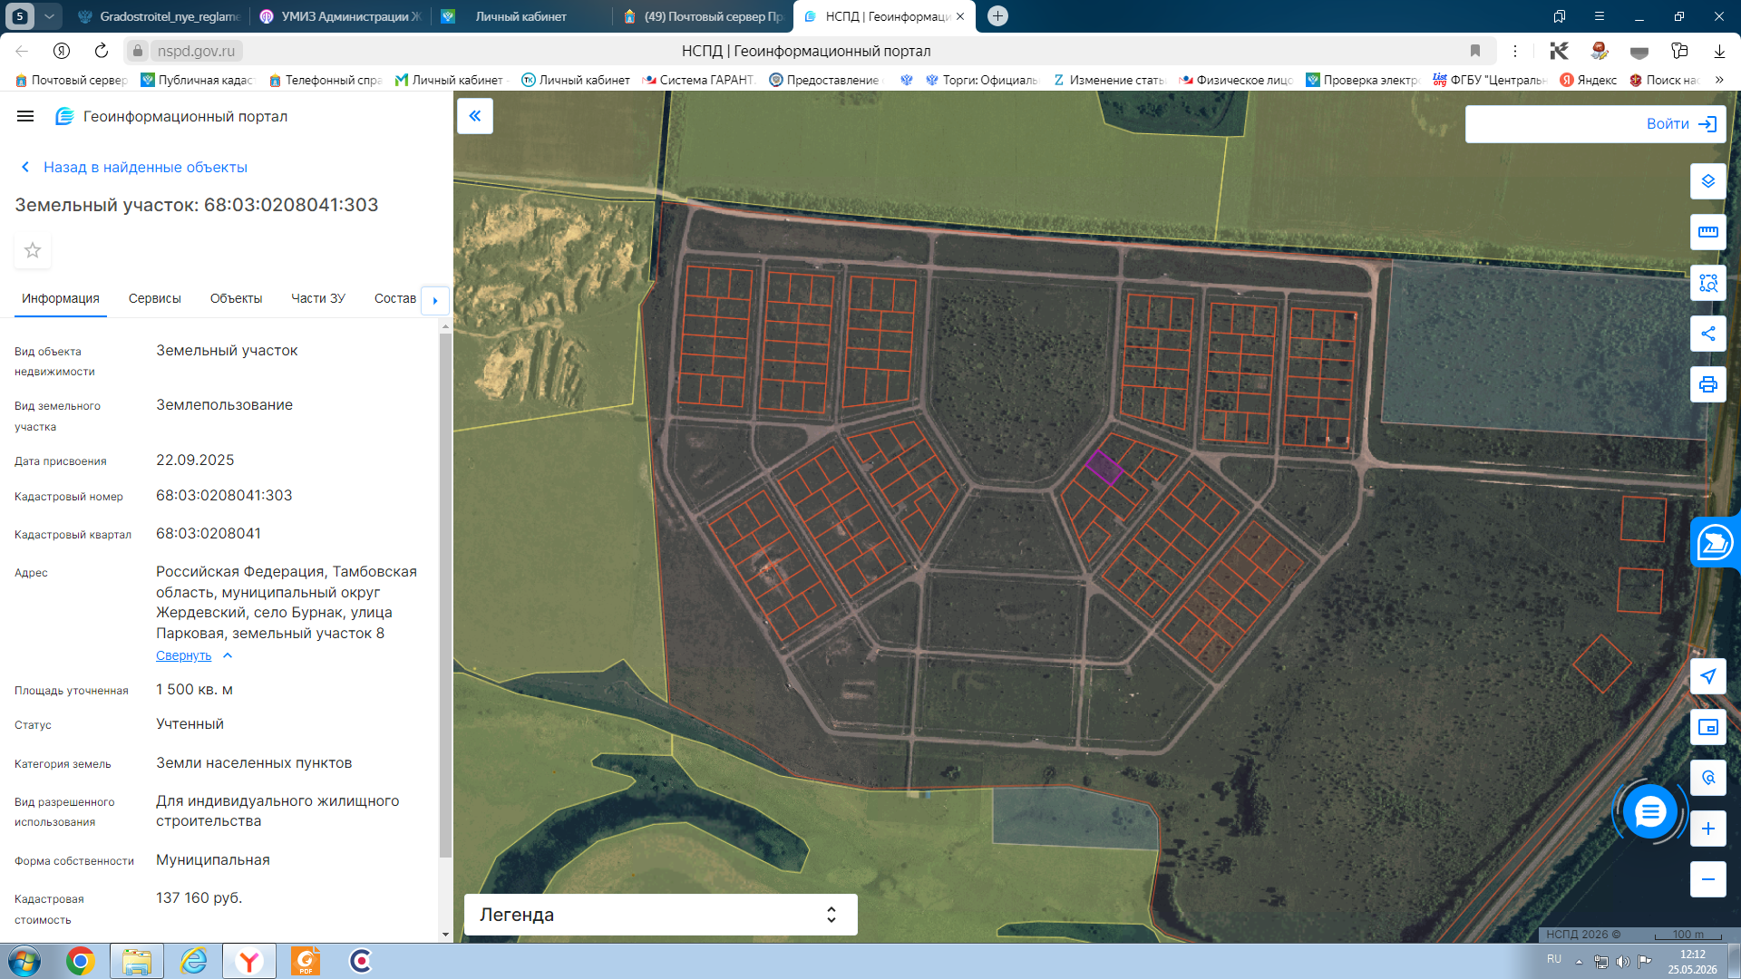Open the volume control in the tray
Image resolution: width=1741 pixels, height=979 pixels.
tap(1622, 962)
